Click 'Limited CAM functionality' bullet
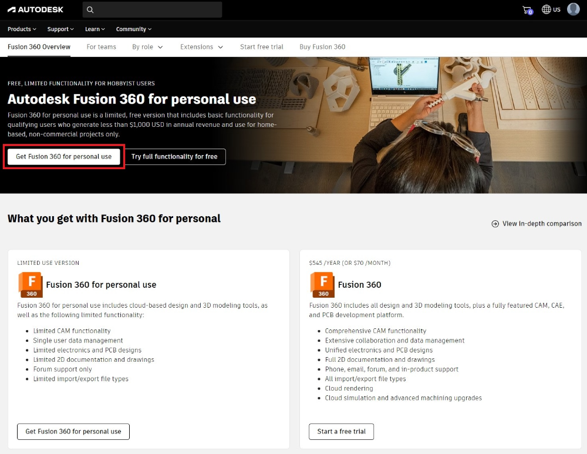 (x=72, y=331)
